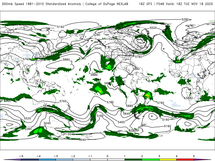Click the '-4' legend tick label
This screenshot has width=215, height=161.
tap(38, 156)
